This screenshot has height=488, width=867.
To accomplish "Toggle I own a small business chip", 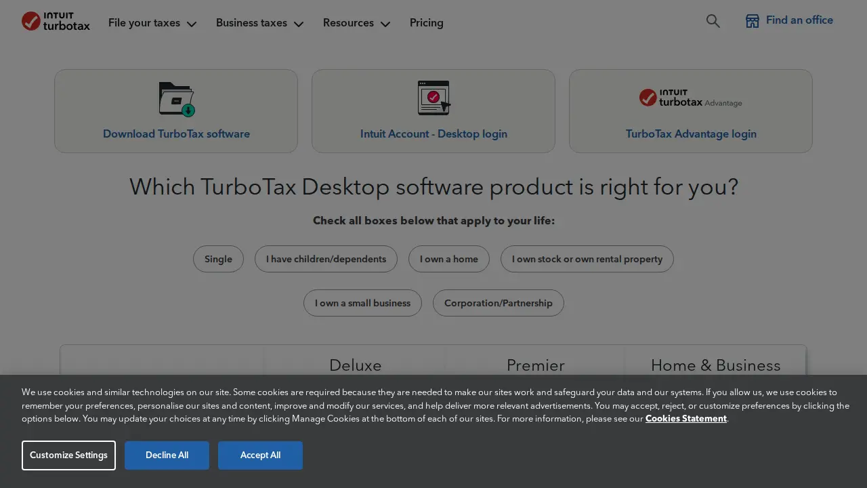I will coord(362,303).
